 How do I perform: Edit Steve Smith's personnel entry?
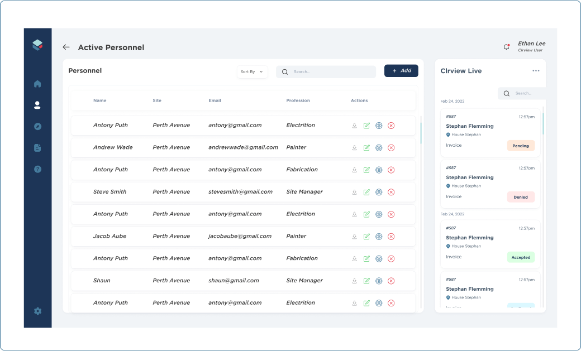[366, 192]
